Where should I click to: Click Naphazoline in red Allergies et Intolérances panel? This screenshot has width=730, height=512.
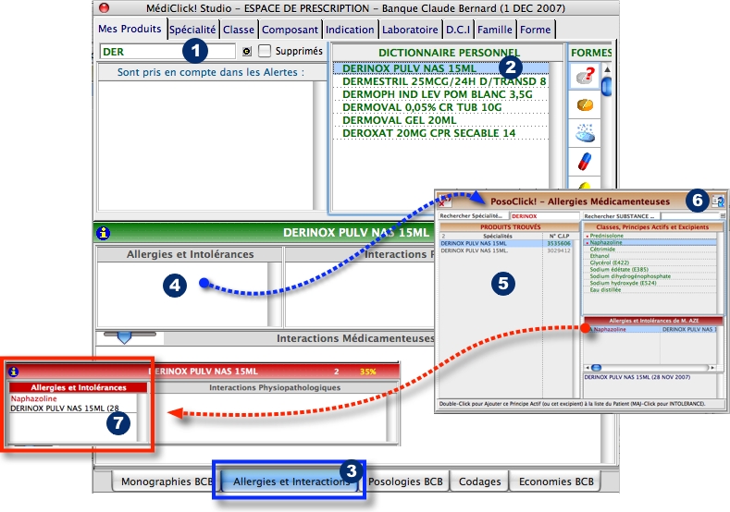[33, 398]
